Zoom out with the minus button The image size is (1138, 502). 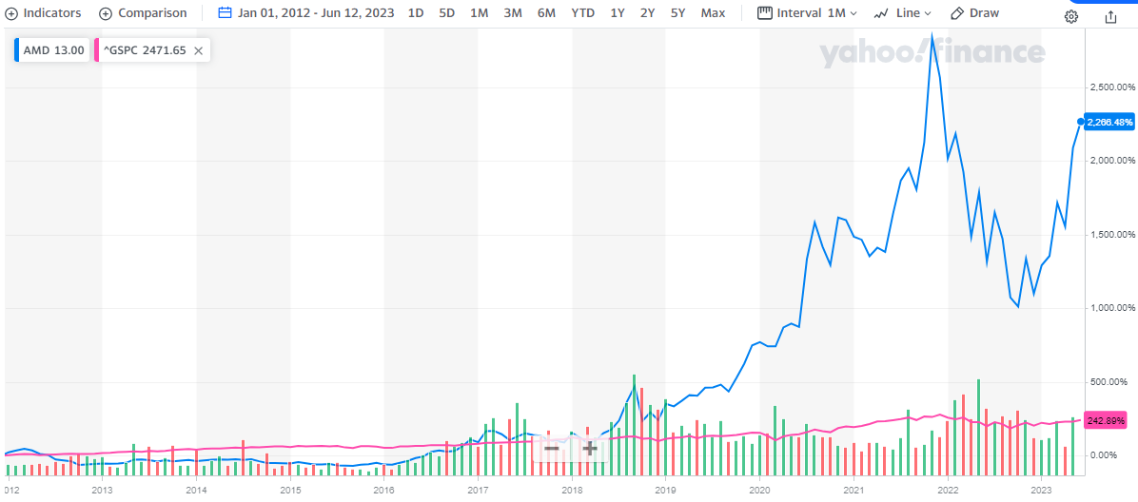pos(552,449)
